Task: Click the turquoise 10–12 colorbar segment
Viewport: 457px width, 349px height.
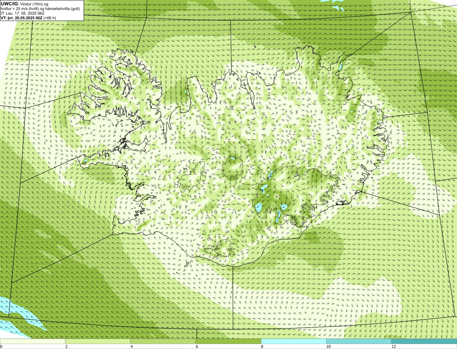Action: [x=360, y=342]
